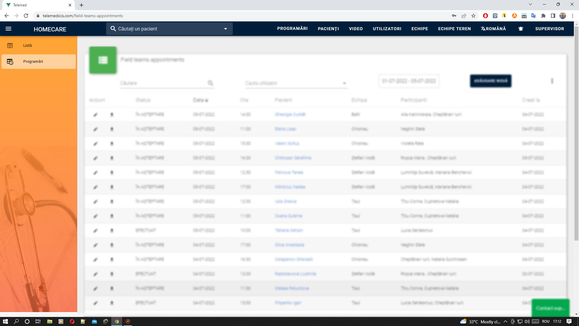Open the red stop-hand ad blocker extension
Image resolution: width=579 pixels, height=326 pixels.
(x=486, y=16)
